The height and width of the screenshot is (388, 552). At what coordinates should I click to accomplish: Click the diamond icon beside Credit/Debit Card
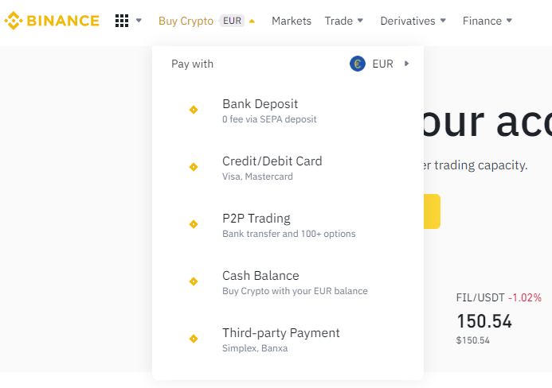pos(194,167)
